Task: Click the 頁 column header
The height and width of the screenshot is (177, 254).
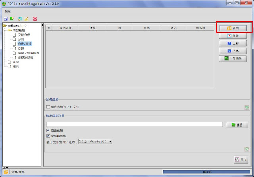Action: click(119, 28)
